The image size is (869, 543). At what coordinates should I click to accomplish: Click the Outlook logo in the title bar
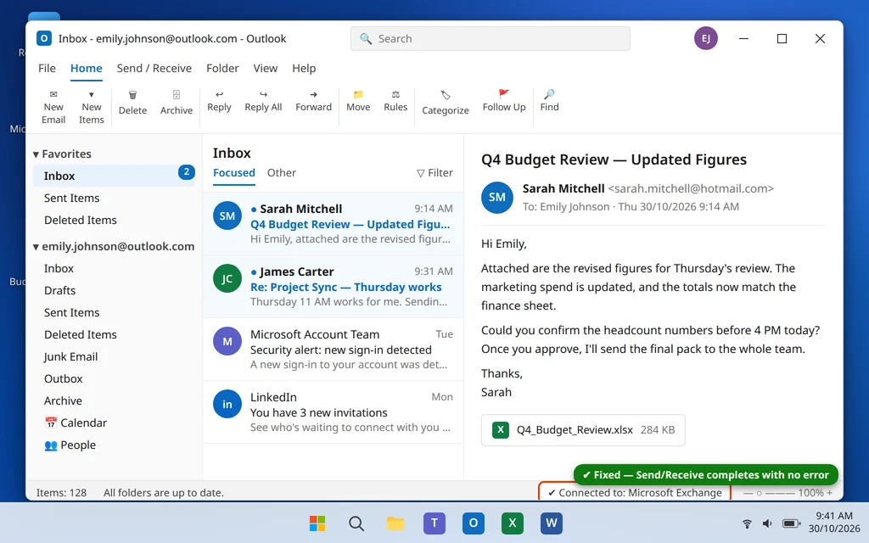[44, 38]
